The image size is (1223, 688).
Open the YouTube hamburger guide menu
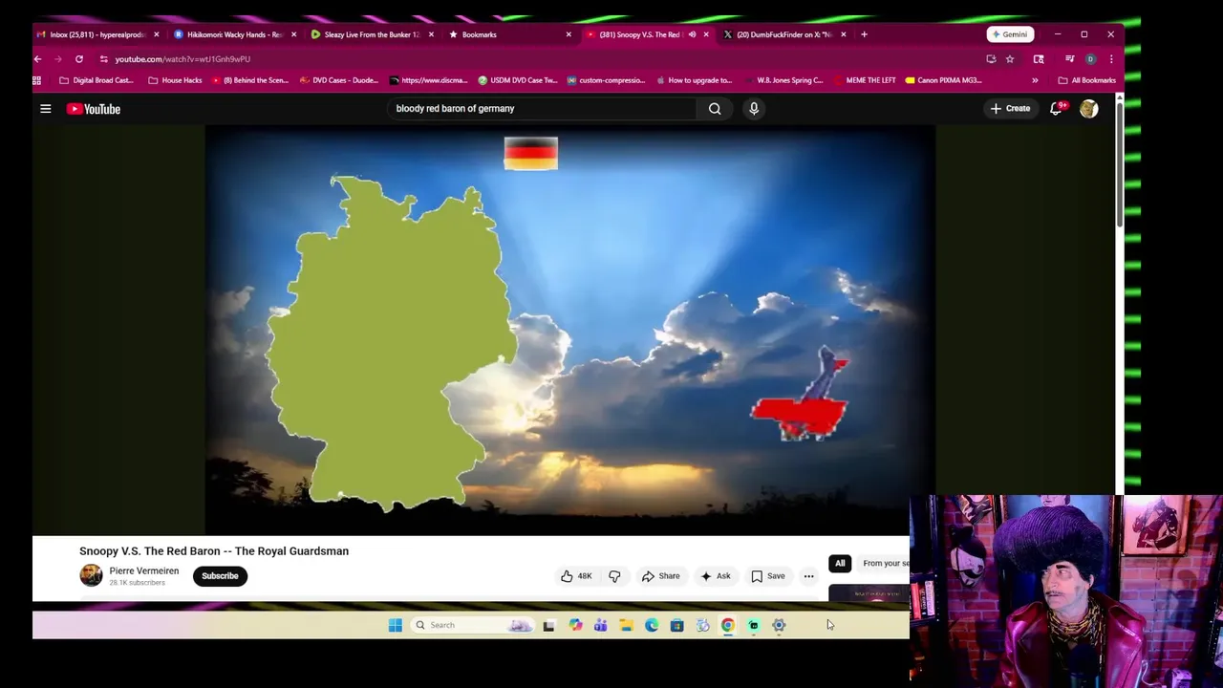tap(45, 109)
